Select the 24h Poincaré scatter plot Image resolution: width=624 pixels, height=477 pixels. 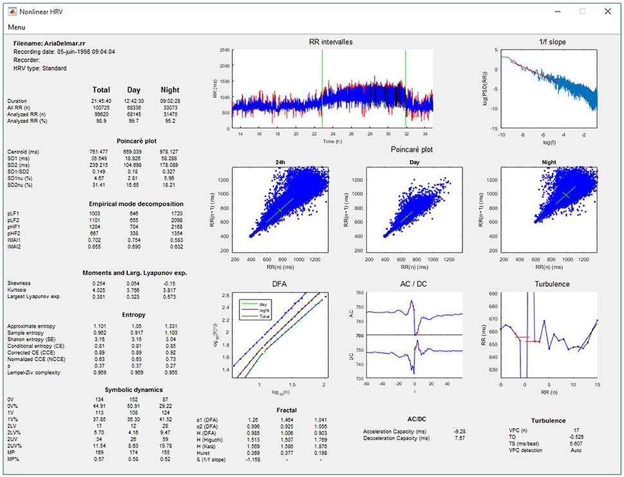280,209
